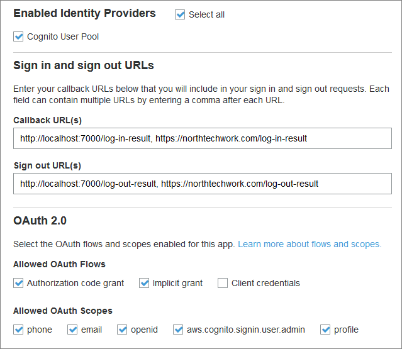Click the Allowed OAuth Flows label
402x349 pixels.
pyautogui.click(x=59, y=264)
